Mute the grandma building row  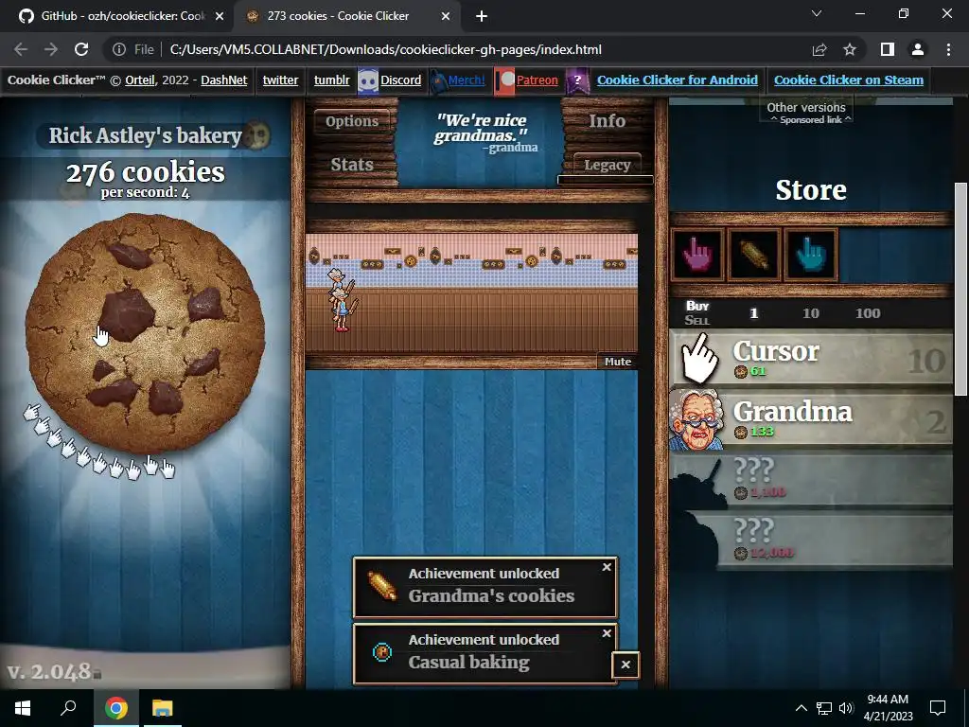click(618, 362)
